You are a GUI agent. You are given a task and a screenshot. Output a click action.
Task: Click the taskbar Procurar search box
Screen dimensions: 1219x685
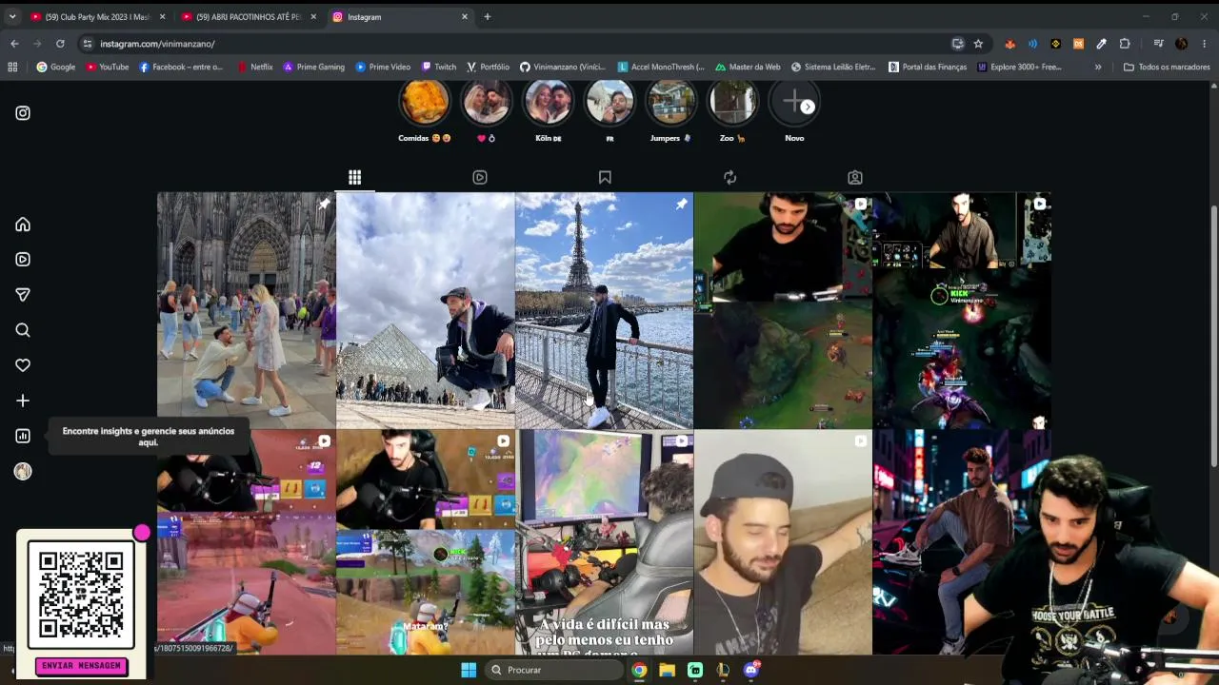pyautogui.click(x=554, y=670)
